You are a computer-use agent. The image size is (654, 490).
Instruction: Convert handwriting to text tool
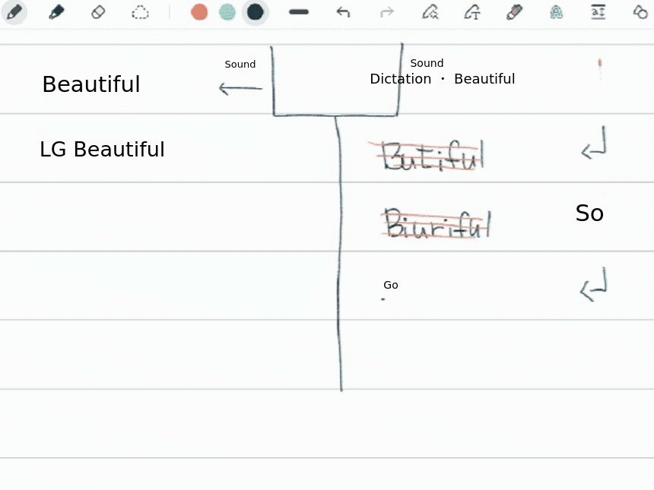472,12
